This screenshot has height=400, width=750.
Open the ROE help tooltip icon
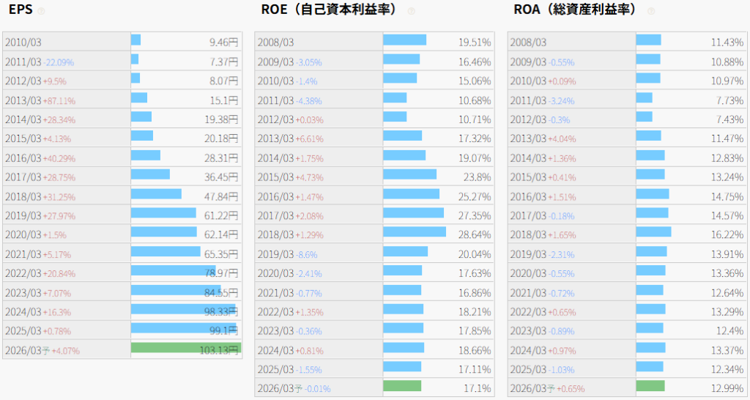[x=411, y=11]
